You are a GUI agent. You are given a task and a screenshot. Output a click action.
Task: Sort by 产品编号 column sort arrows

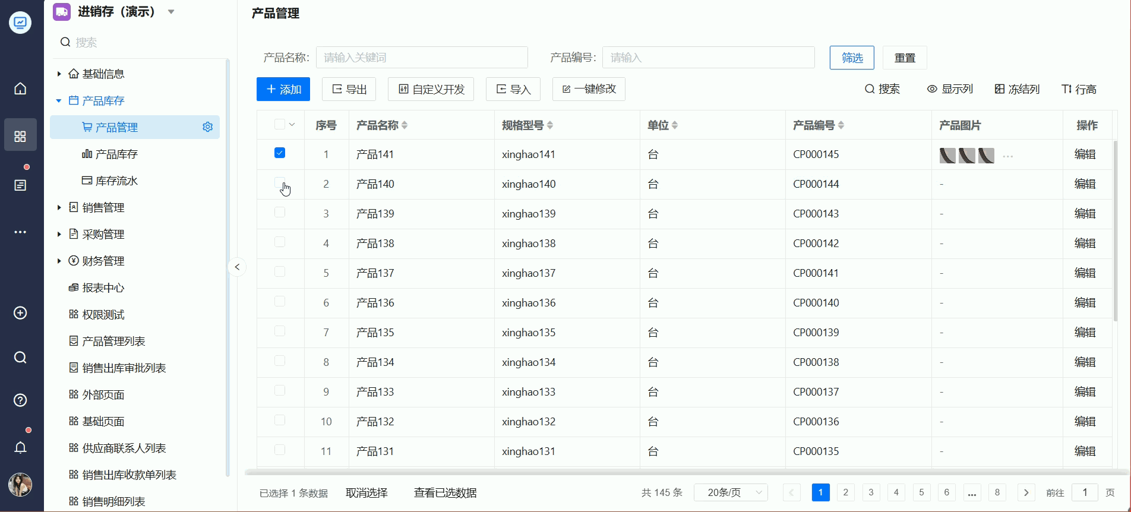click(841, 125)
